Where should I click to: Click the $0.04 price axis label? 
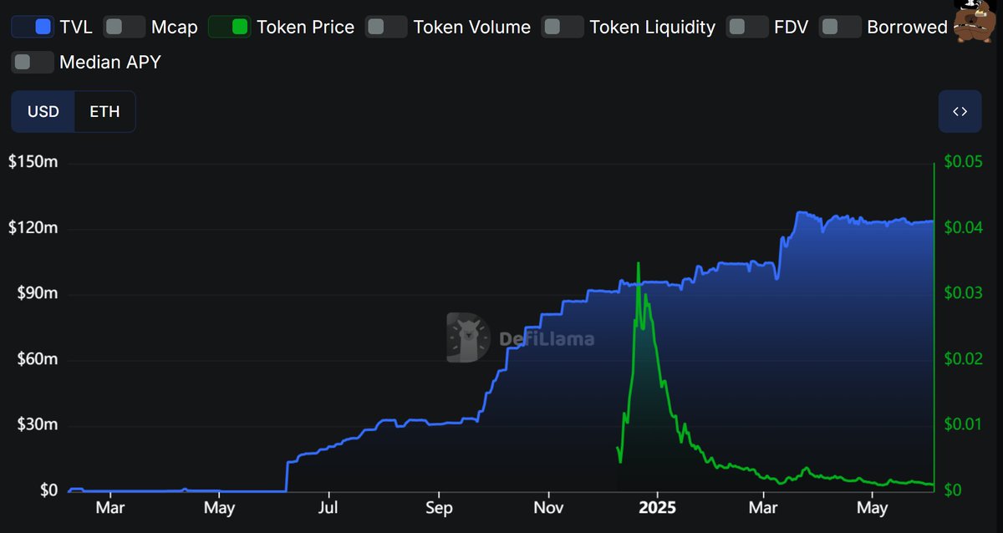click(963, 227)
